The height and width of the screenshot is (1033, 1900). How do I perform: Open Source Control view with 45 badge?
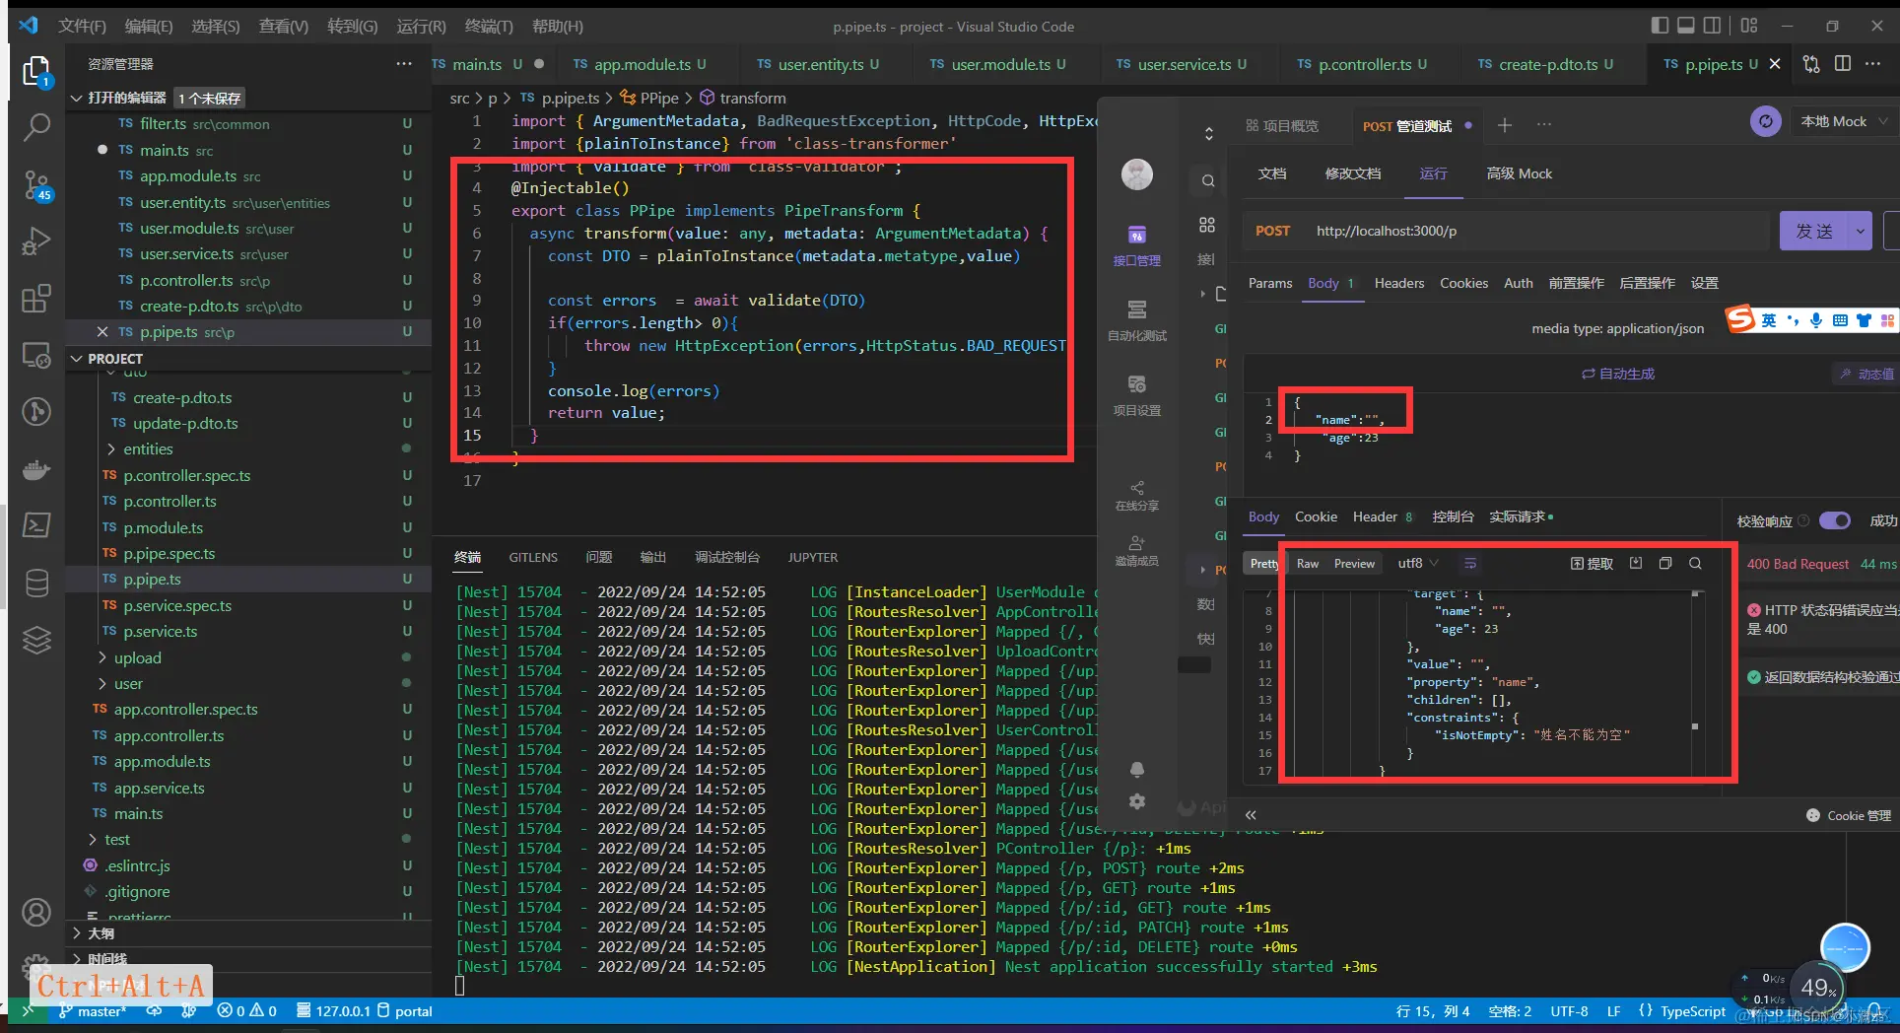(36, 184)
